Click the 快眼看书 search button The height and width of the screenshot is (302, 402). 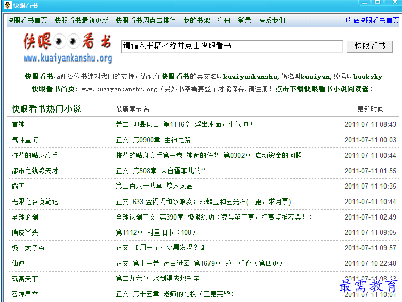369,46
